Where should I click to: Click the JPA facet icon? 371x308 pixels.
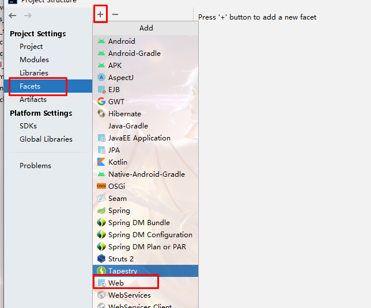click(101, 150)
